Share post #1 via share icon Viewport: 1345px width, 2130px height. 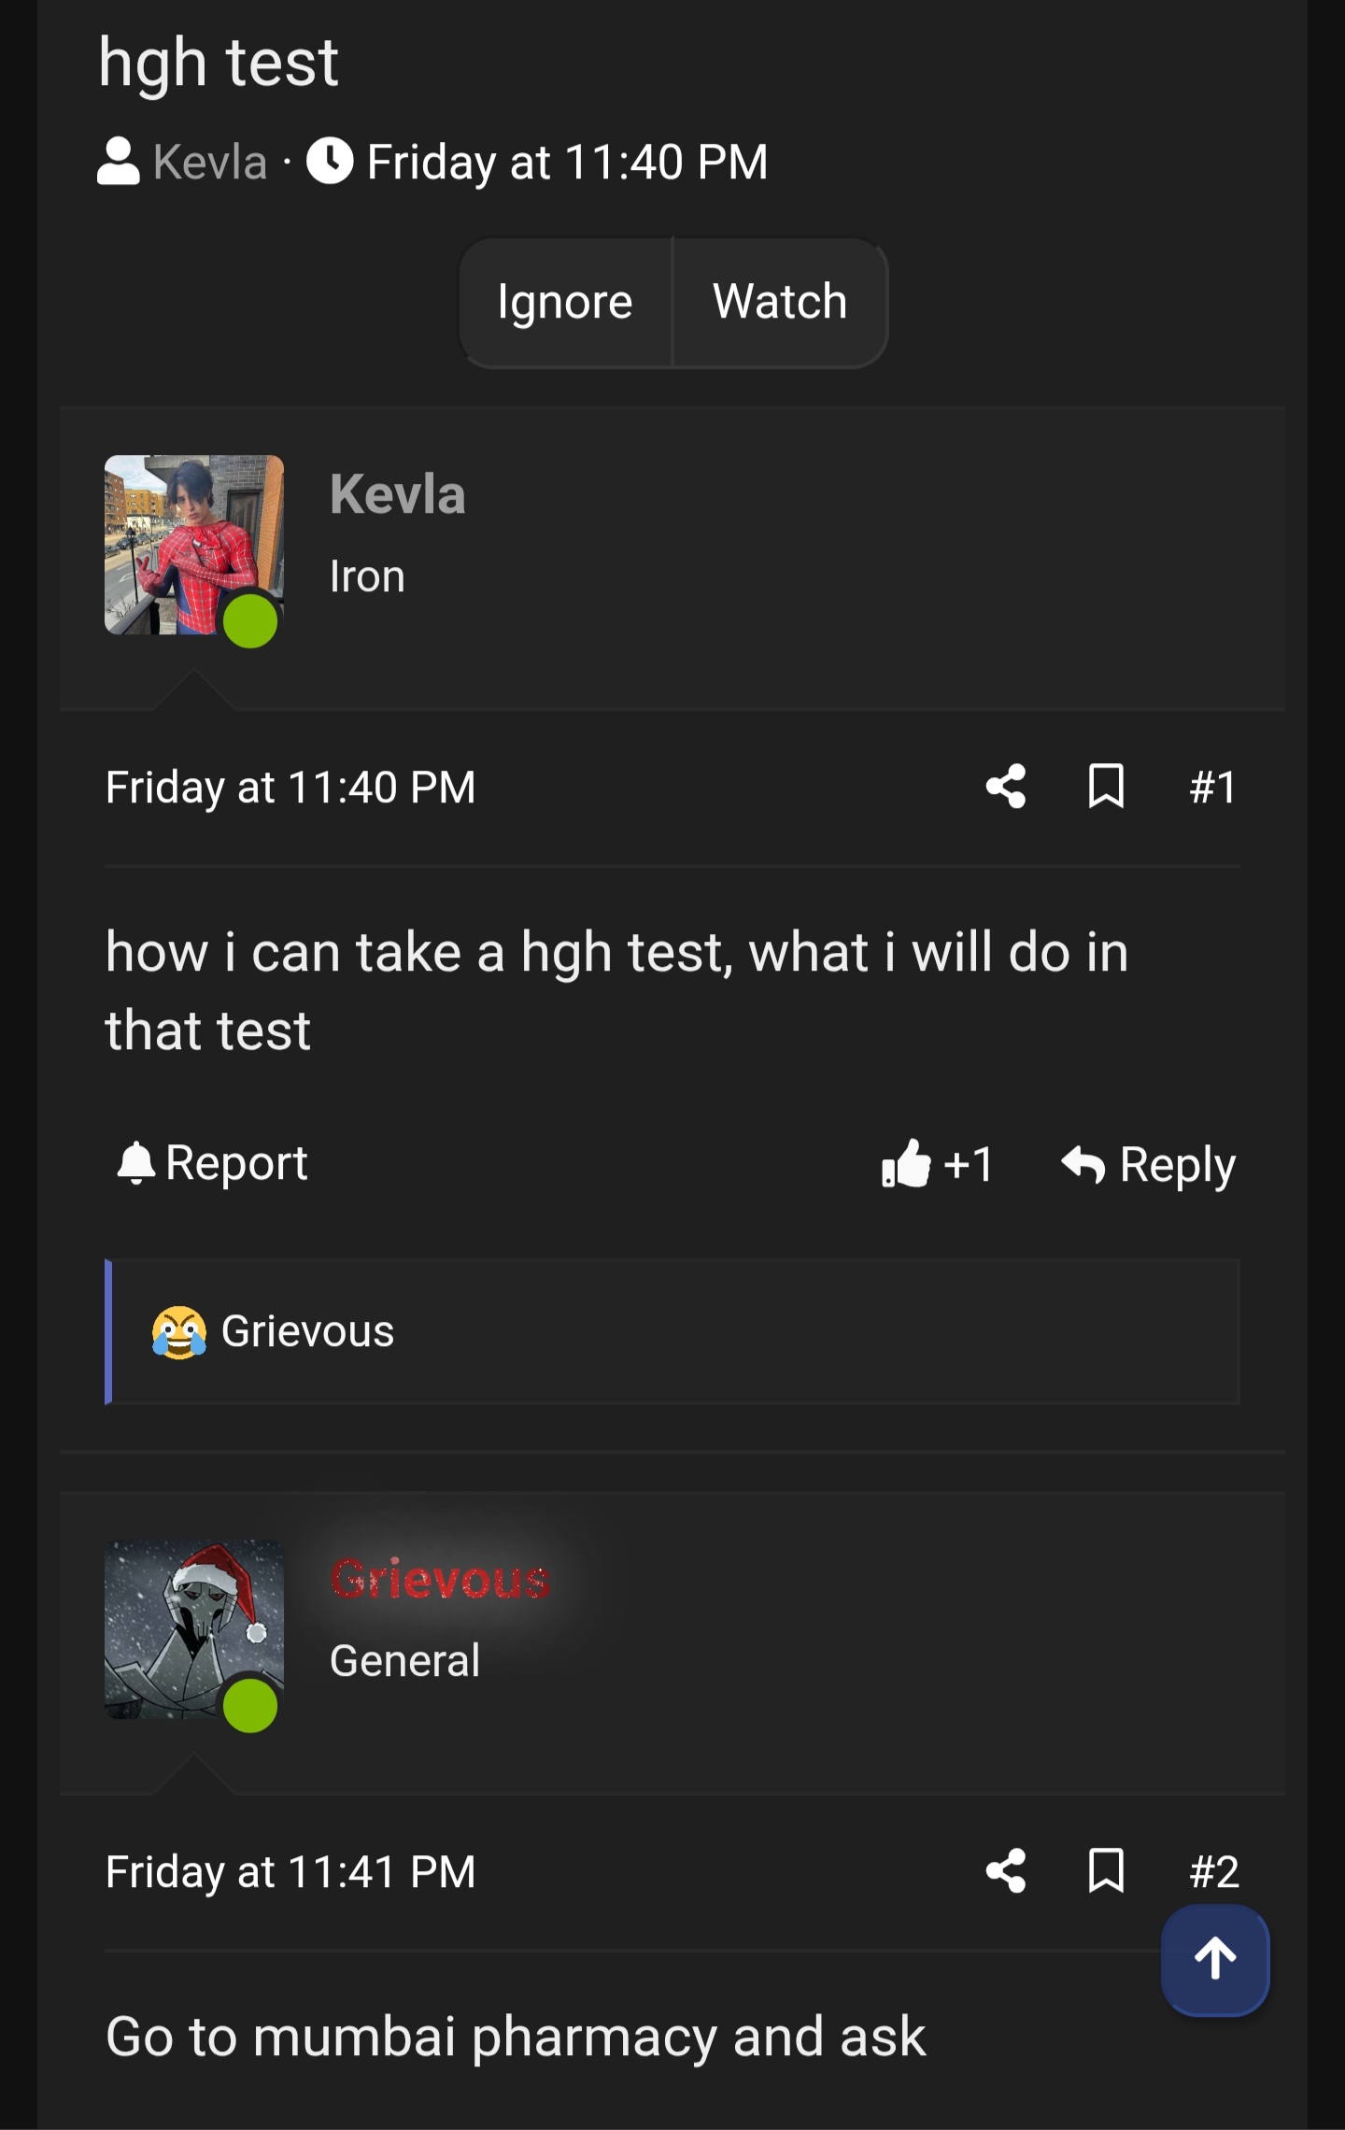(x=1006, y=787)
